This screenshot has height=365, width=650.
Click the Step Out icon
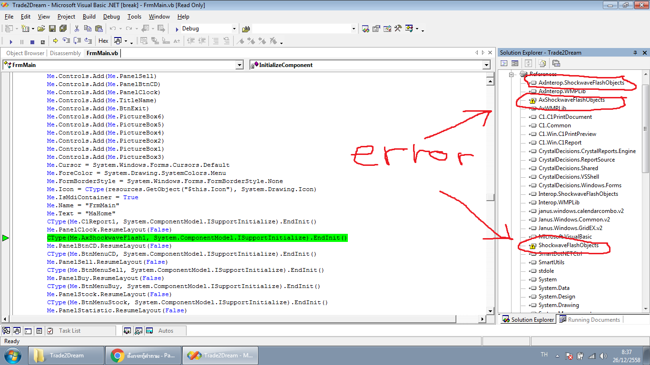tap(89, 41)
